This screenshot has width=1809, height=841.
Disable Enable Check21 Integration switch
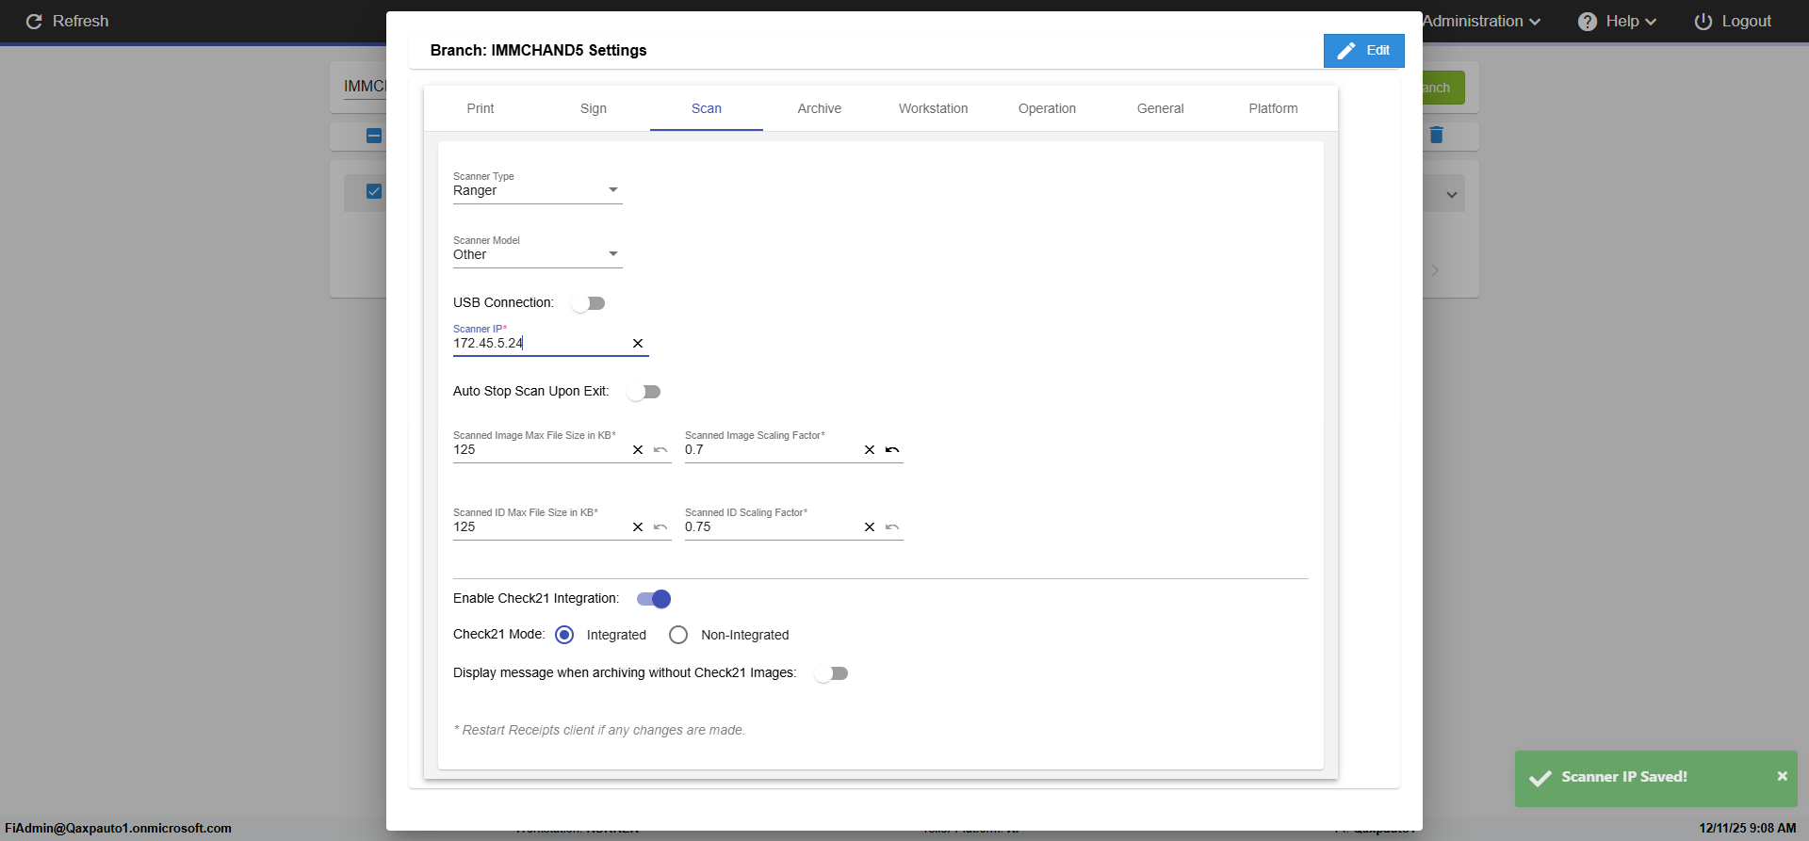(654, 599)
